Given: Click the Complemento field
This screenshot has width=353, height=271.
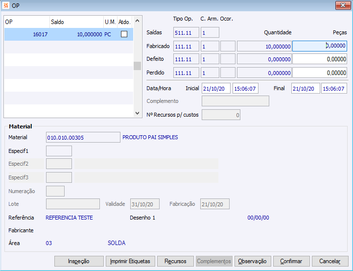Looking at the screenshot, I should pos(235,101).
